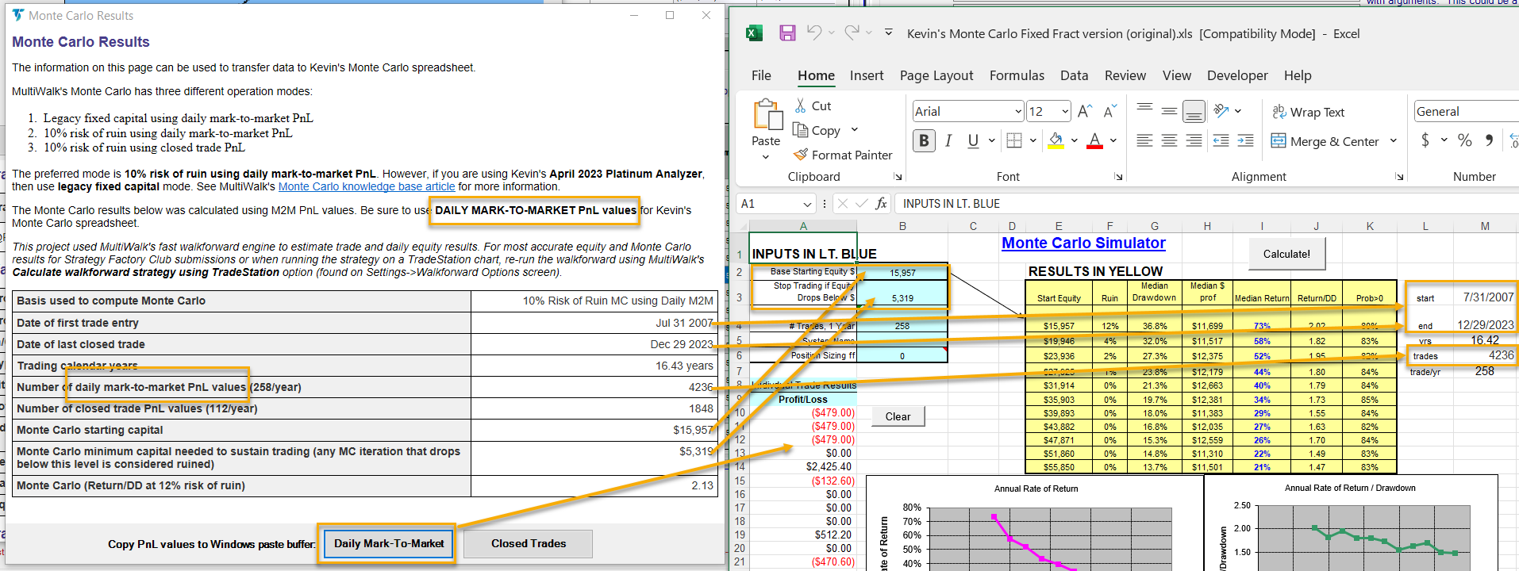The height and width of the screenshot is (571, 1519).
Task: Open the Name Box dropdown for A1
Action: click(807, 205)
